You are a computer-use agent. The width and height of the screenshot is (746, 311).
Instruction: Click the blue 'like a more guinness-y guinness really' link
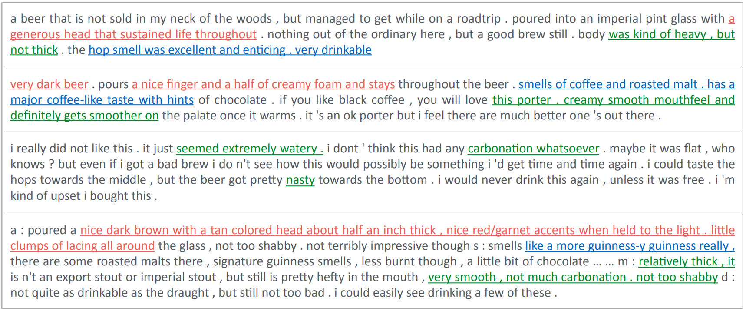coord(627,246)
